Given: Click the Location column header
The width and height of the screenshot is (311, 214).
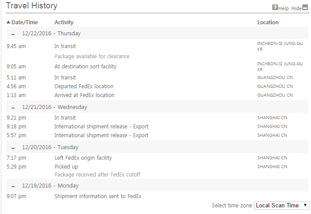Looking at the screenshot, I should 268,22.
